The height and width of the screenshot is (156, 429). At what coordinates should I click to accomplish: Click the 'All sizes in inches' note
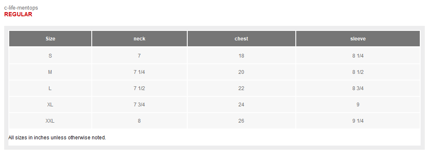tap(57, 138)
